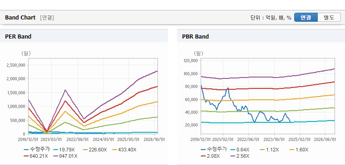
Task: Click the (원) unit label above PBR chart
Action: click(198, 53)
